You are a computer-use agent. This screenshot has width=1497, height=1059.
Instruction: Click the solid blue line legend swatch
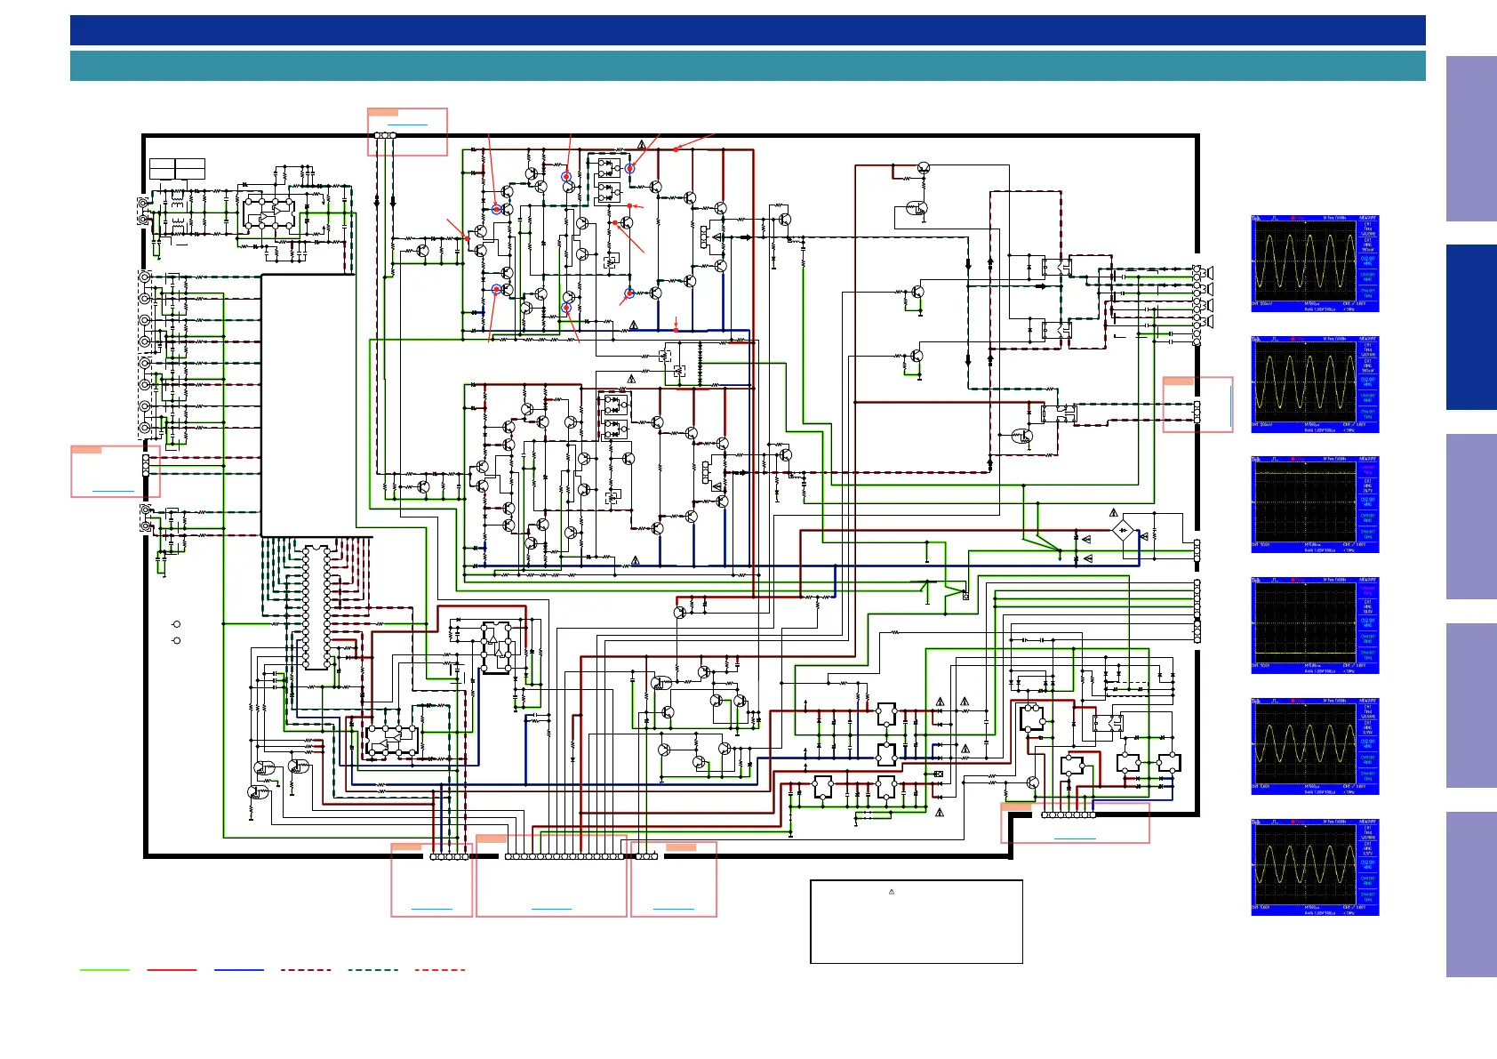[239, 970]
